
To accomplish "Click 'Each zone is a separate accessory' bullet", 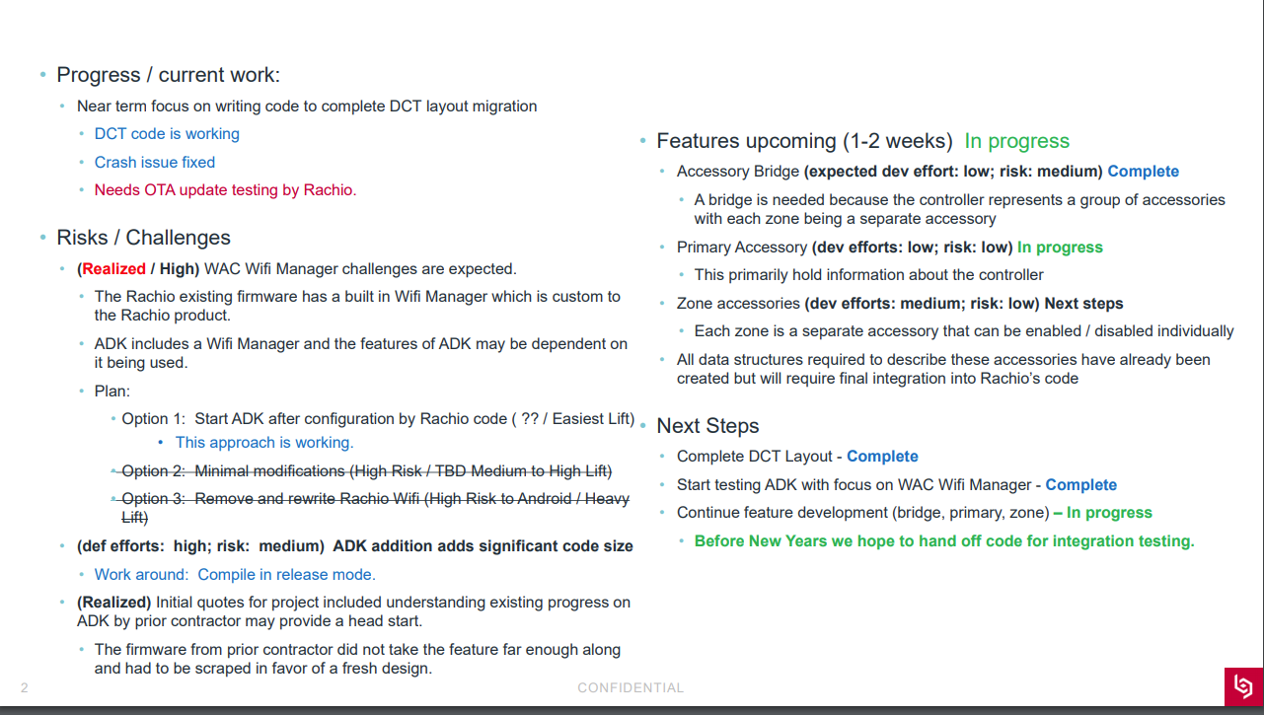I will click(x=964, y=331).
